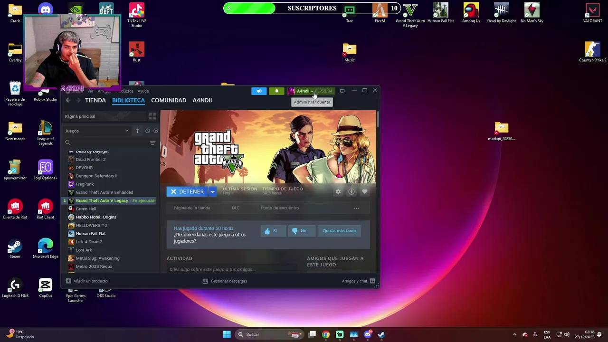The width and height of the screenshot is (608, 342).
Task: Stop the game with DETENER button
Action: 187,191
